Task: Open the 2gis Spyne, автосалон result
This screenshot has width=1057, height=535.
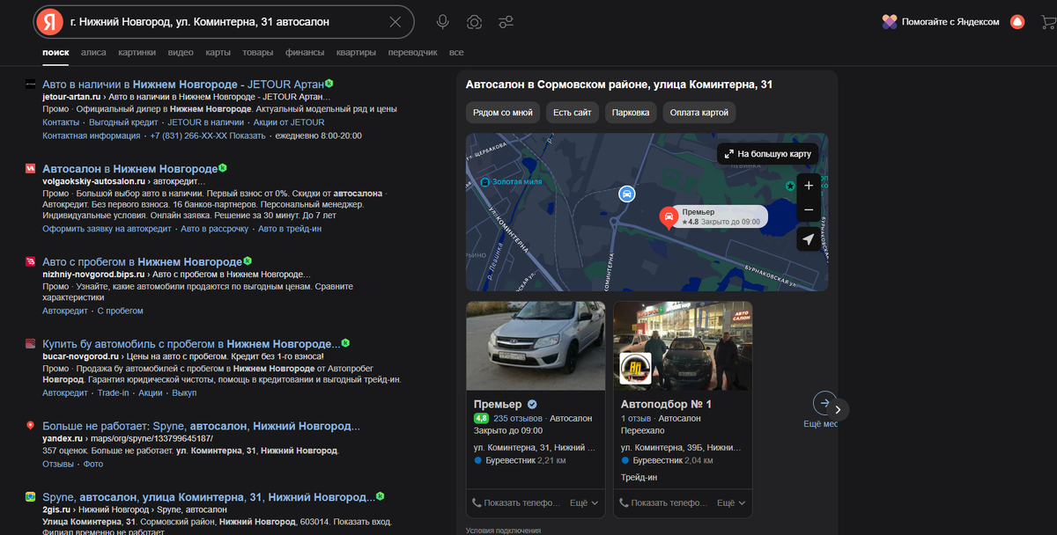Action: [208, 497]
